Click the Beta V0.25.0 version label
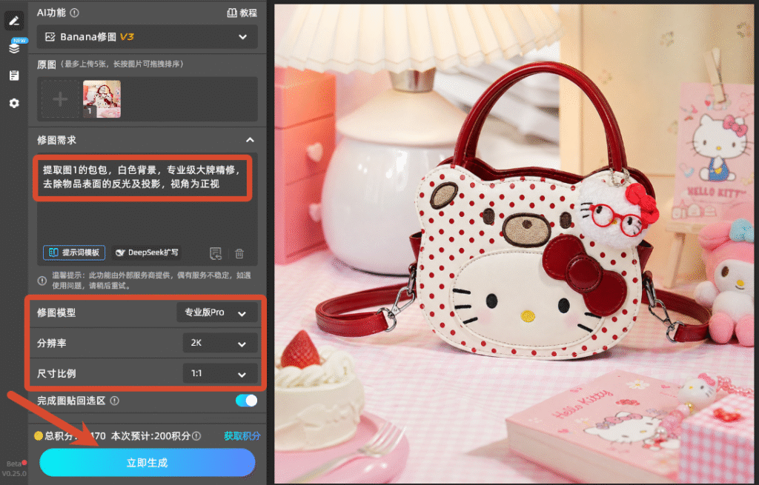 (x=13, y=469)
